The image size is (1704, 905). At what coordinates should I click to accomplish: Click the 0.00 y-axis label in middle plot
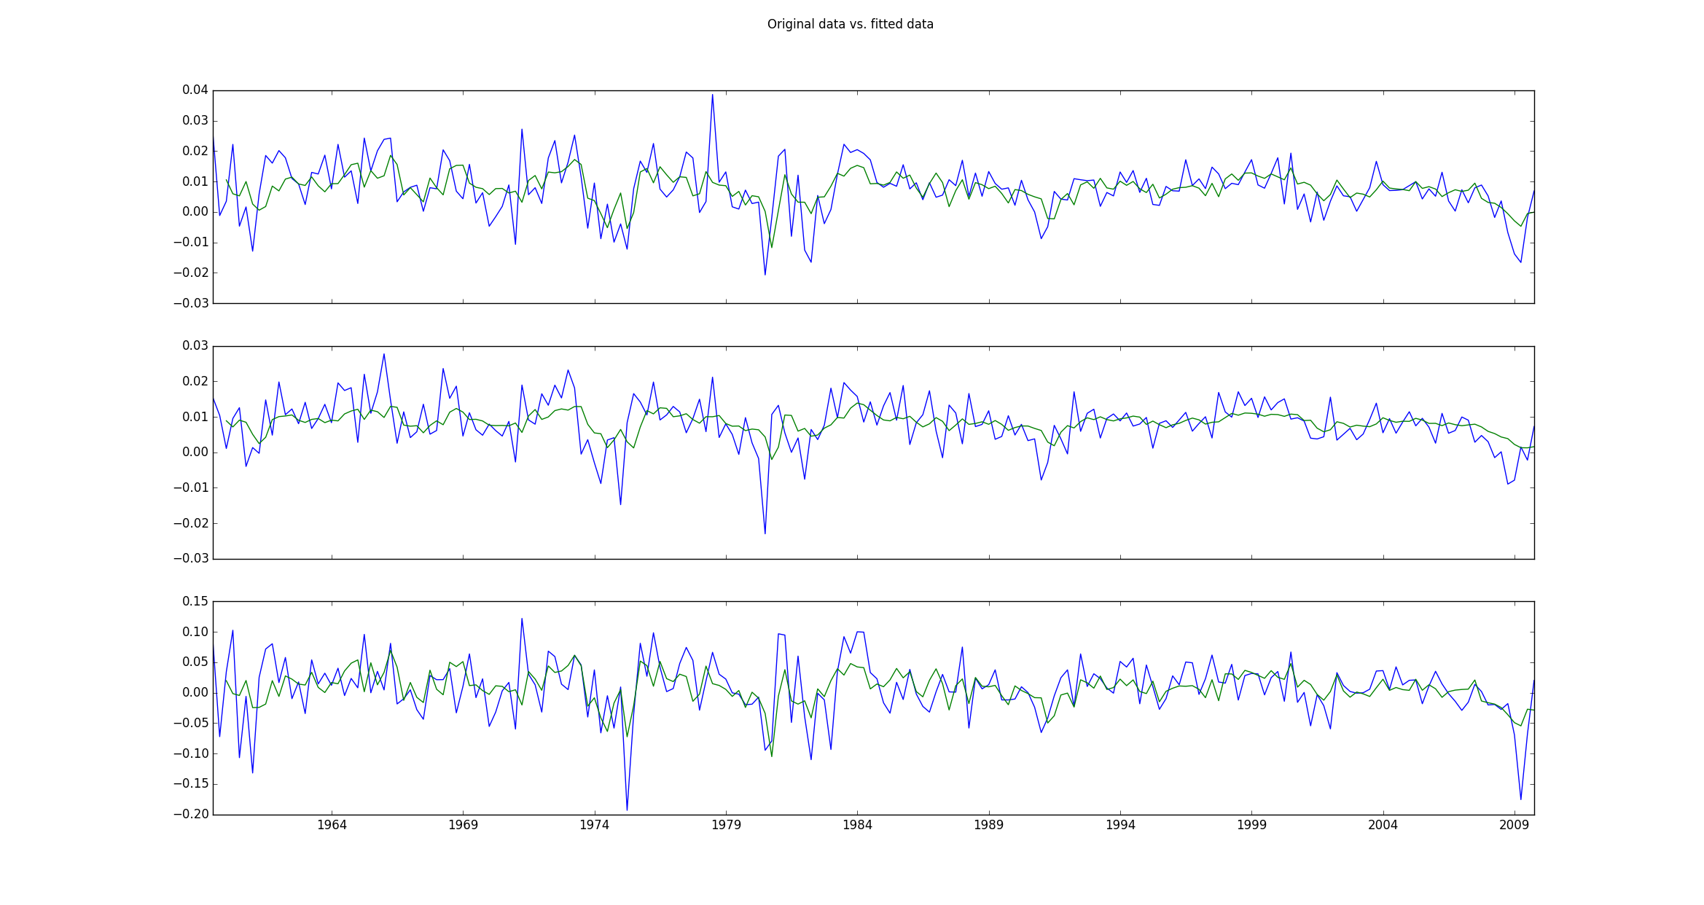(x=195, y=452)
